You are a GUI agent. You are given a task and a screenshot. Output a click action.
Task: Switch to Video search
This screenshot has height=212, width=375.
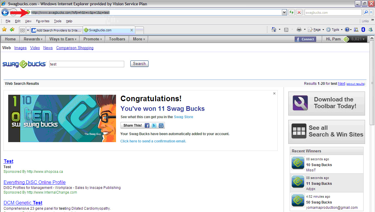pos(35,48)
